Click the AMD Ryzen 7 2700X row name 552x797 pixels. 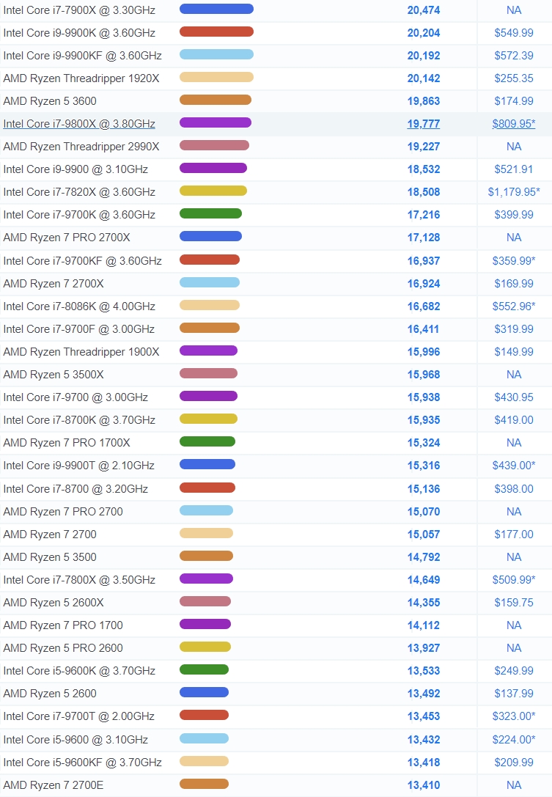point(54,284)
